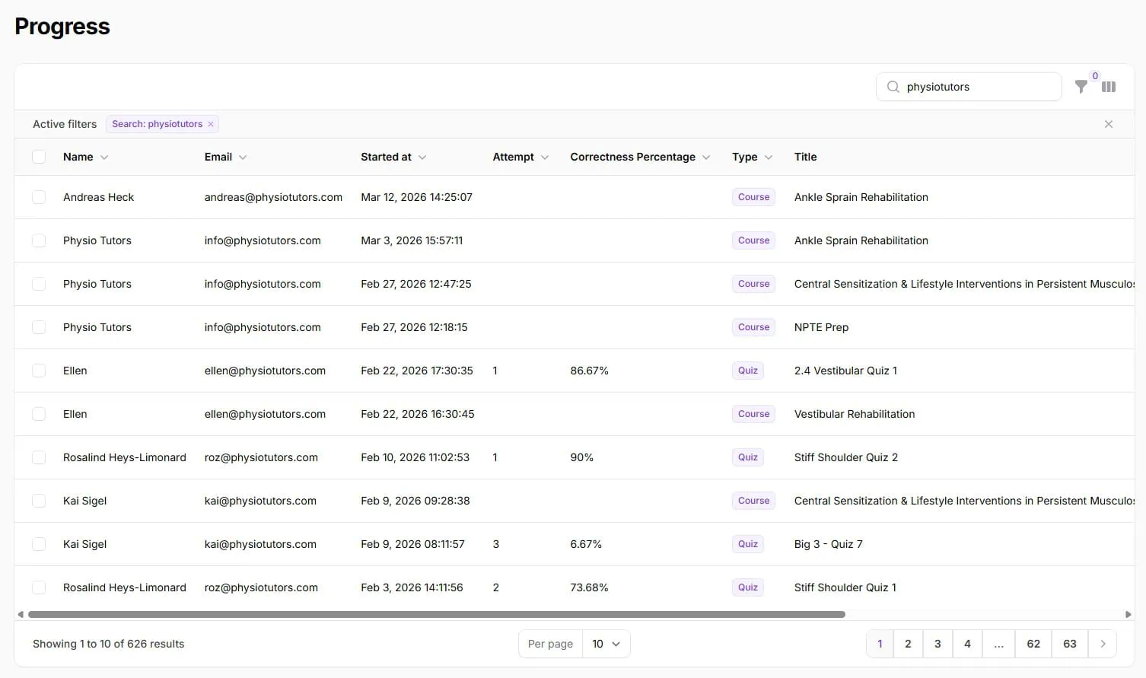Go to page 2
This screenshot has height=678, width=1146.
tap(908, 644)
